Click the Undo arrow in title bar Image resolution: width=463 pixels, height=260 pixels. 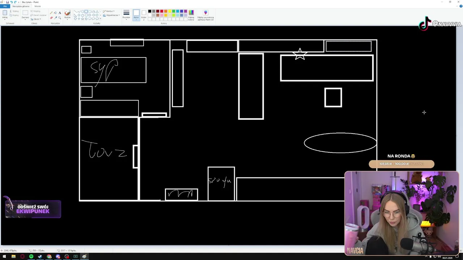coord(11,2)
